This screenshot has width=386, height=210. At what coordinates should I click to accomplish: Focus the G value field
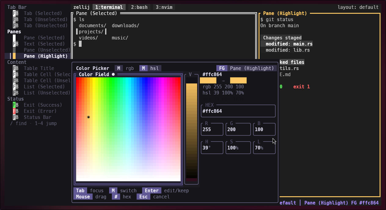[x=238, y=129]
